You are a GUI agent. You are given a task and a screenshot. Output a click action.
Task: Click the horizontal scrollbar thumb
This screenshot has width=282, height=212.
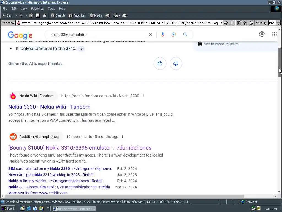pos(124,196)
